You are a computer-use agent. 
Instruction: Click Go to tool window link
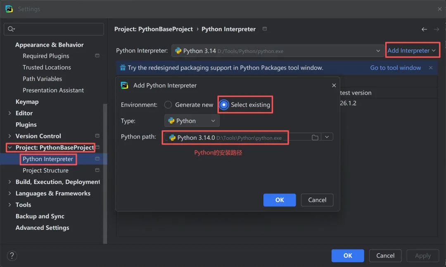pyautogui.click(x=395, y=68)
